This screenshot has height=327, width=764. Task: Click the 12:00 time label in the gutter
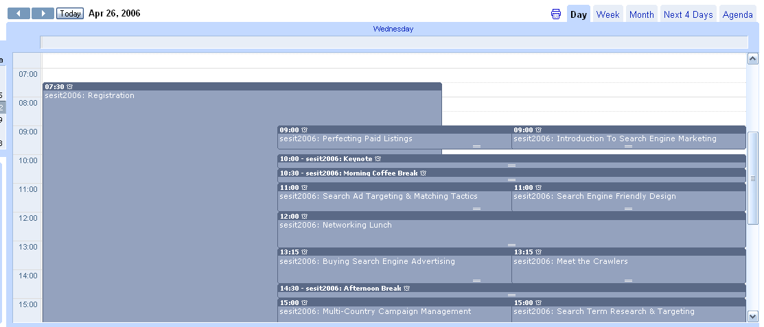point(27,218)
